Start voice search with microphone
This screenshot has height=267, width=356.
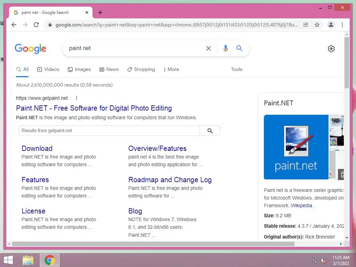pyautogui.click(x=225, y=48)
